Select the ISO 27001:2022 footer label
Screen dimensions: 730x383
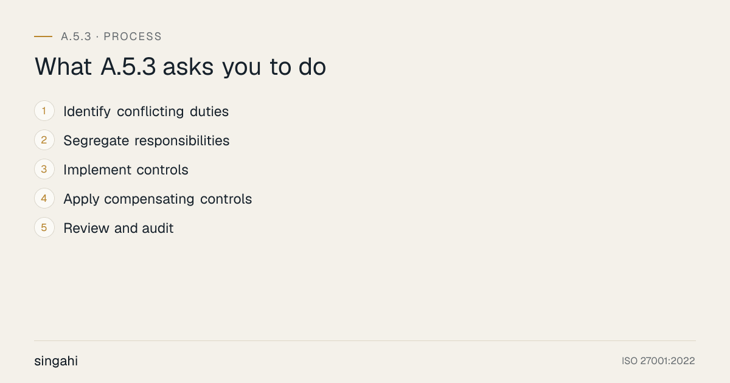658,361
